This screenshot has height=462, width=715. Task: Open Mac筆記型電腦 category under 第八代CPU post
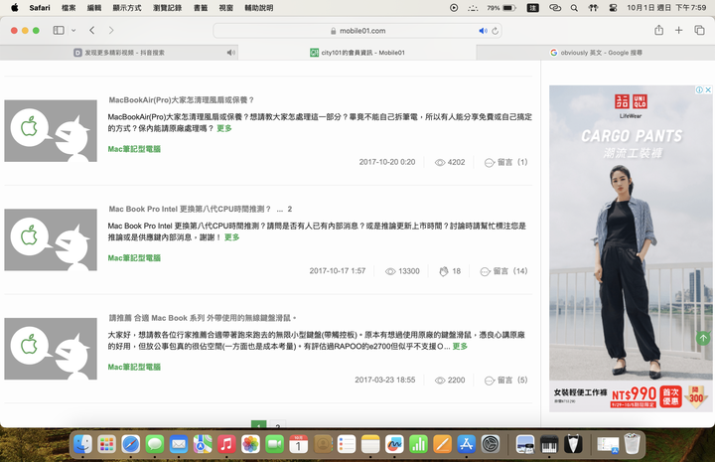[x=134, y=257]
